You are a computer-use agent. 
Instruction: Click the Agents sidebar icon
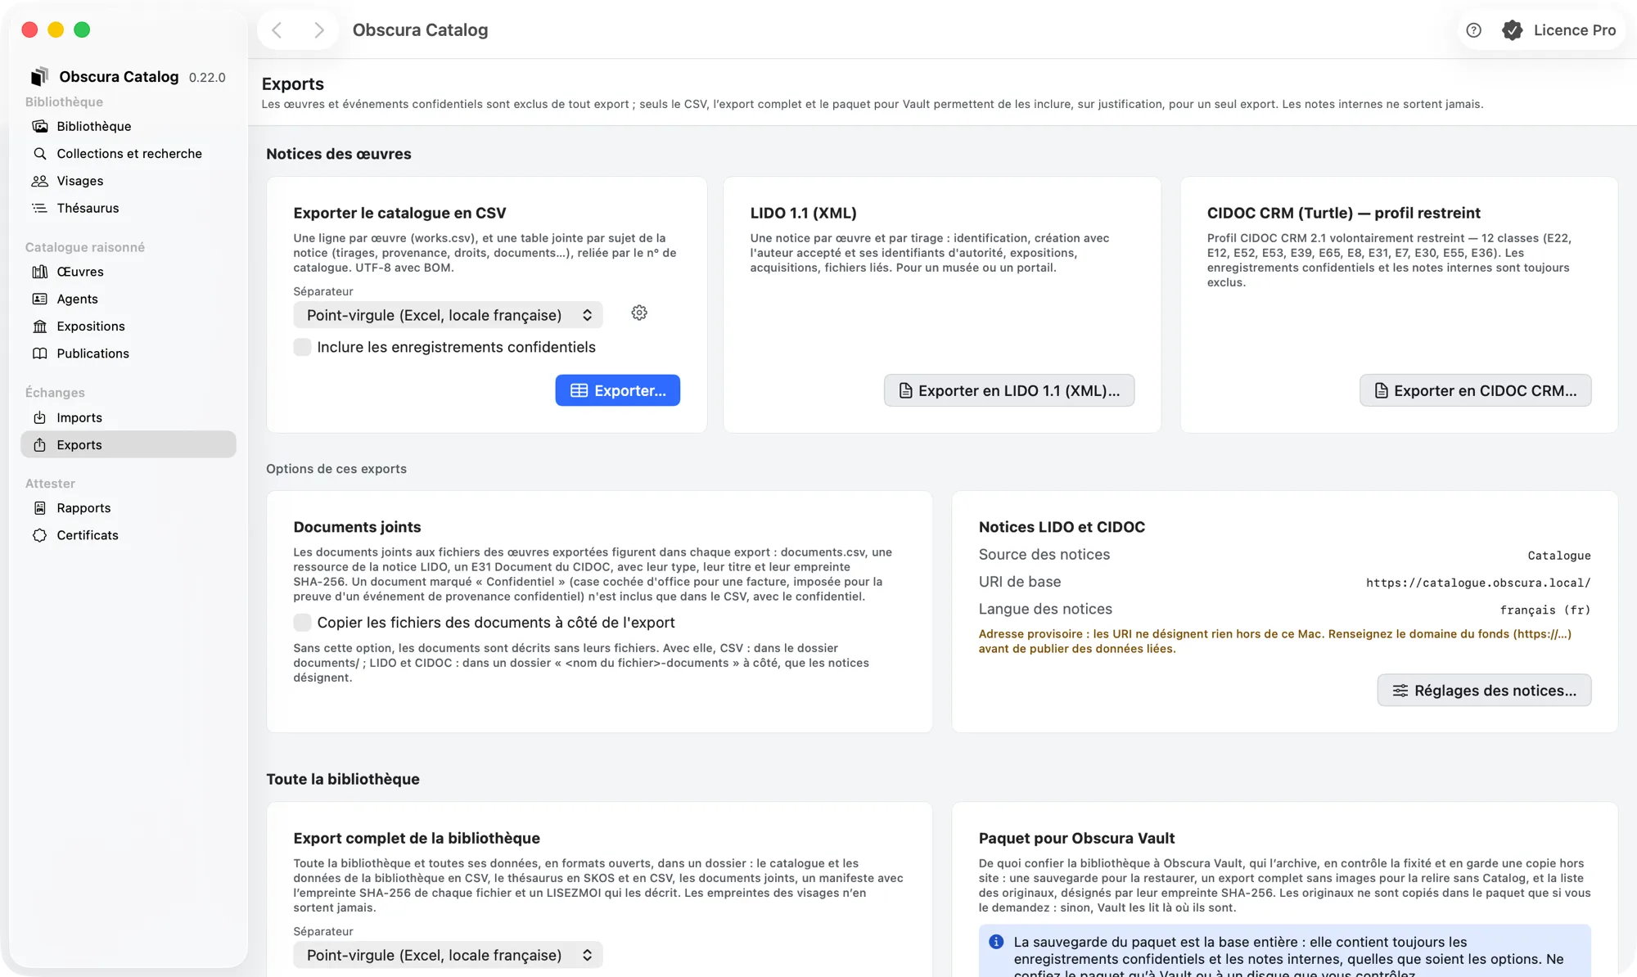pos(39,299)
